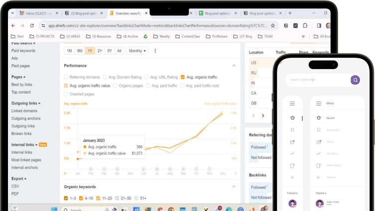Collapse the Internal links sidebar group

pyautogui.click(x=24, y=145)
